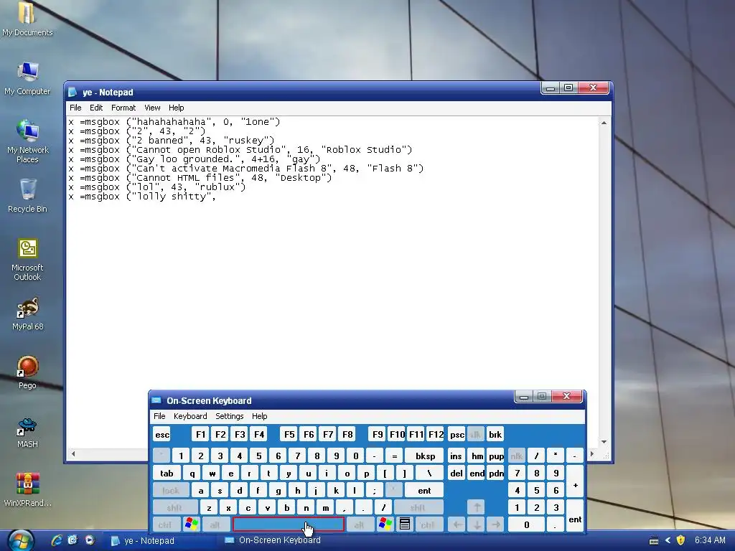735x551 pixels.
Task: Click the space bar key
Action: 289,524
